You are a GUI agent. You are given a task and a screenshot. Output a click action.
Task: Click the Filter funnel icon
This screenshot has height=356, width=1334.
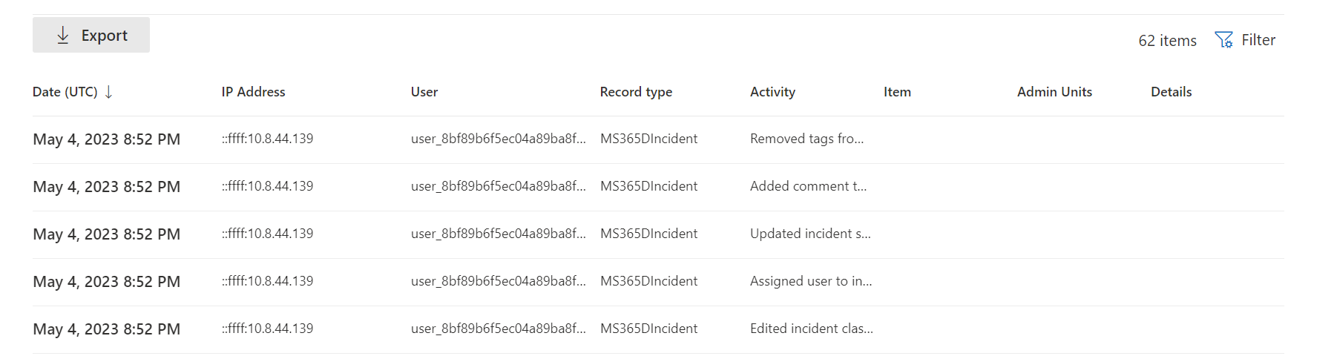pos(1223,40)
